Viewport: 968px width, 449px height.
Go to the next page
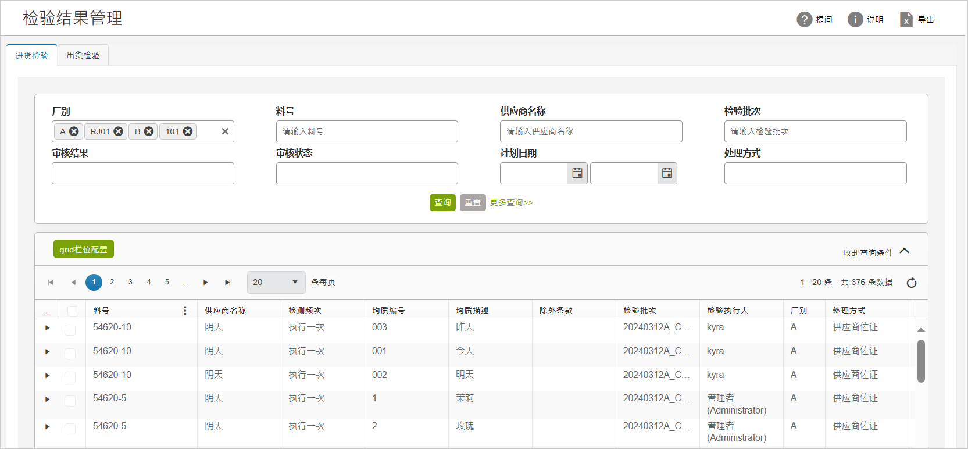point(205,282)
